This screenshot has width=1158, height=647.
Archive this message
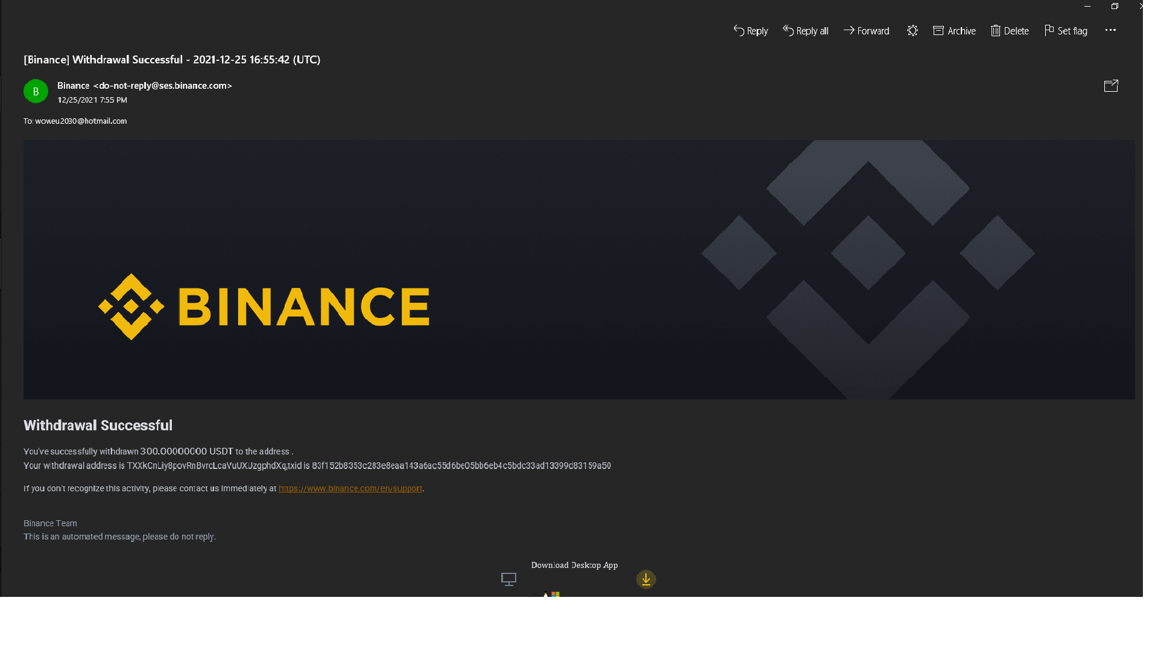coord(954,31)
